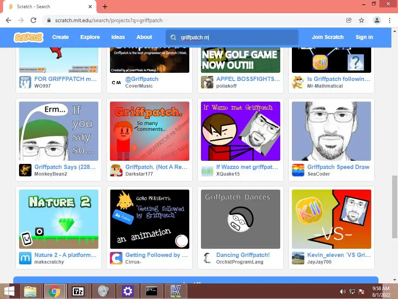Click username MonkeyBean2
Screen dimensions: 398x299
51,174
